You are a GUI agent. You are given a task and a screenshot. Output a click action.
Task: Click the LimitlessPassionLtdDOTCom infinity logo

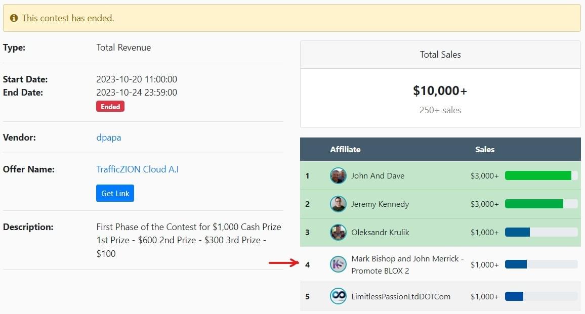(338, 296)
